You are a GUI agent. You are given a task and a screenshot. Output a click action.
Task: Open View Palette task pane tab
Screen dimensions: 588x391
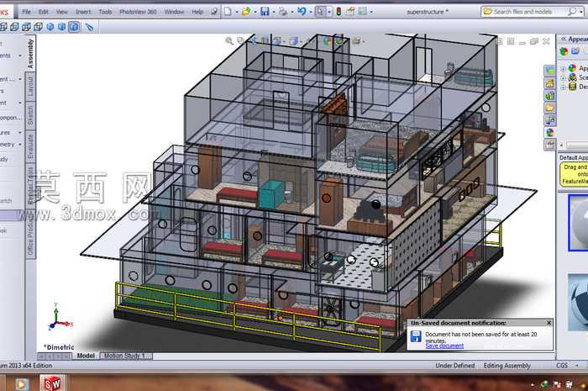(549, 120)
